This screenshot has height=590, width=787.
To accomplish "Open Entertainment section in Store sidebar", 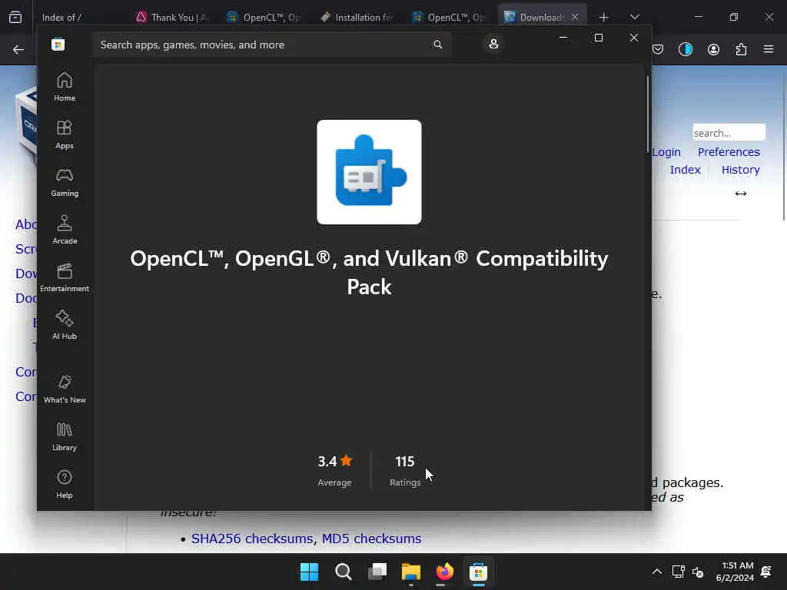I will pos(65,278).
